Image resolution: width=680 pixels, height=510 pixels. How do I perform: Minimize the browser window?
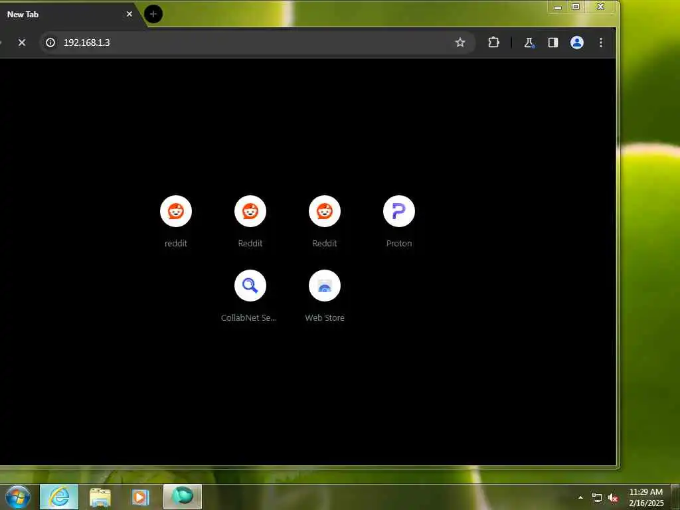tap(558, 7)
